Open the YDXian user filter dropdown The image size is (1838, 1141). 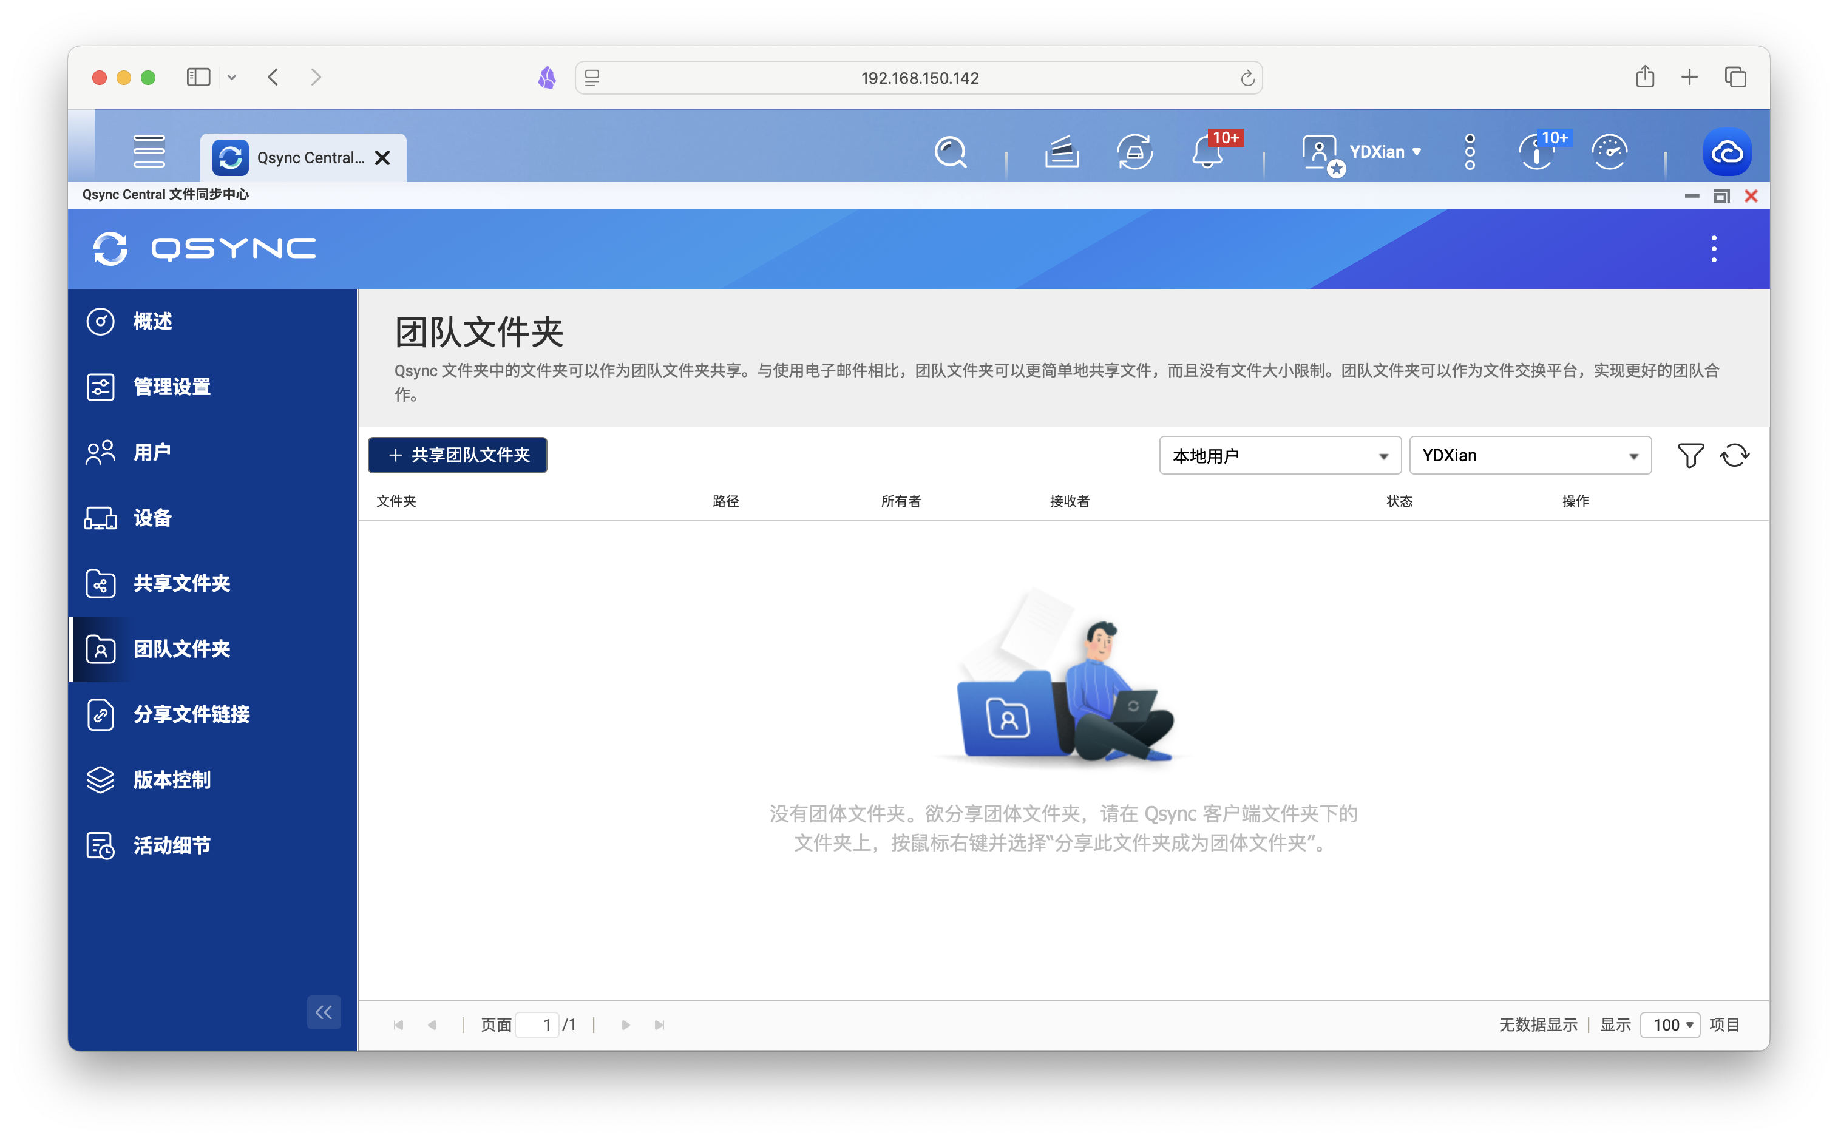[x=1530, y=455]
